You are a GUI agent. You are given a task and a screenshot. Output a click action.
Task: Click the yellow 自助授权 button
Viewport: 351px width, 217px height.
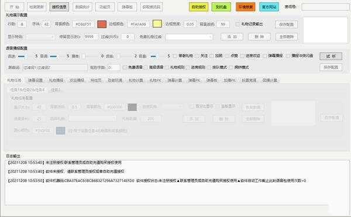[x=198, y=7]
